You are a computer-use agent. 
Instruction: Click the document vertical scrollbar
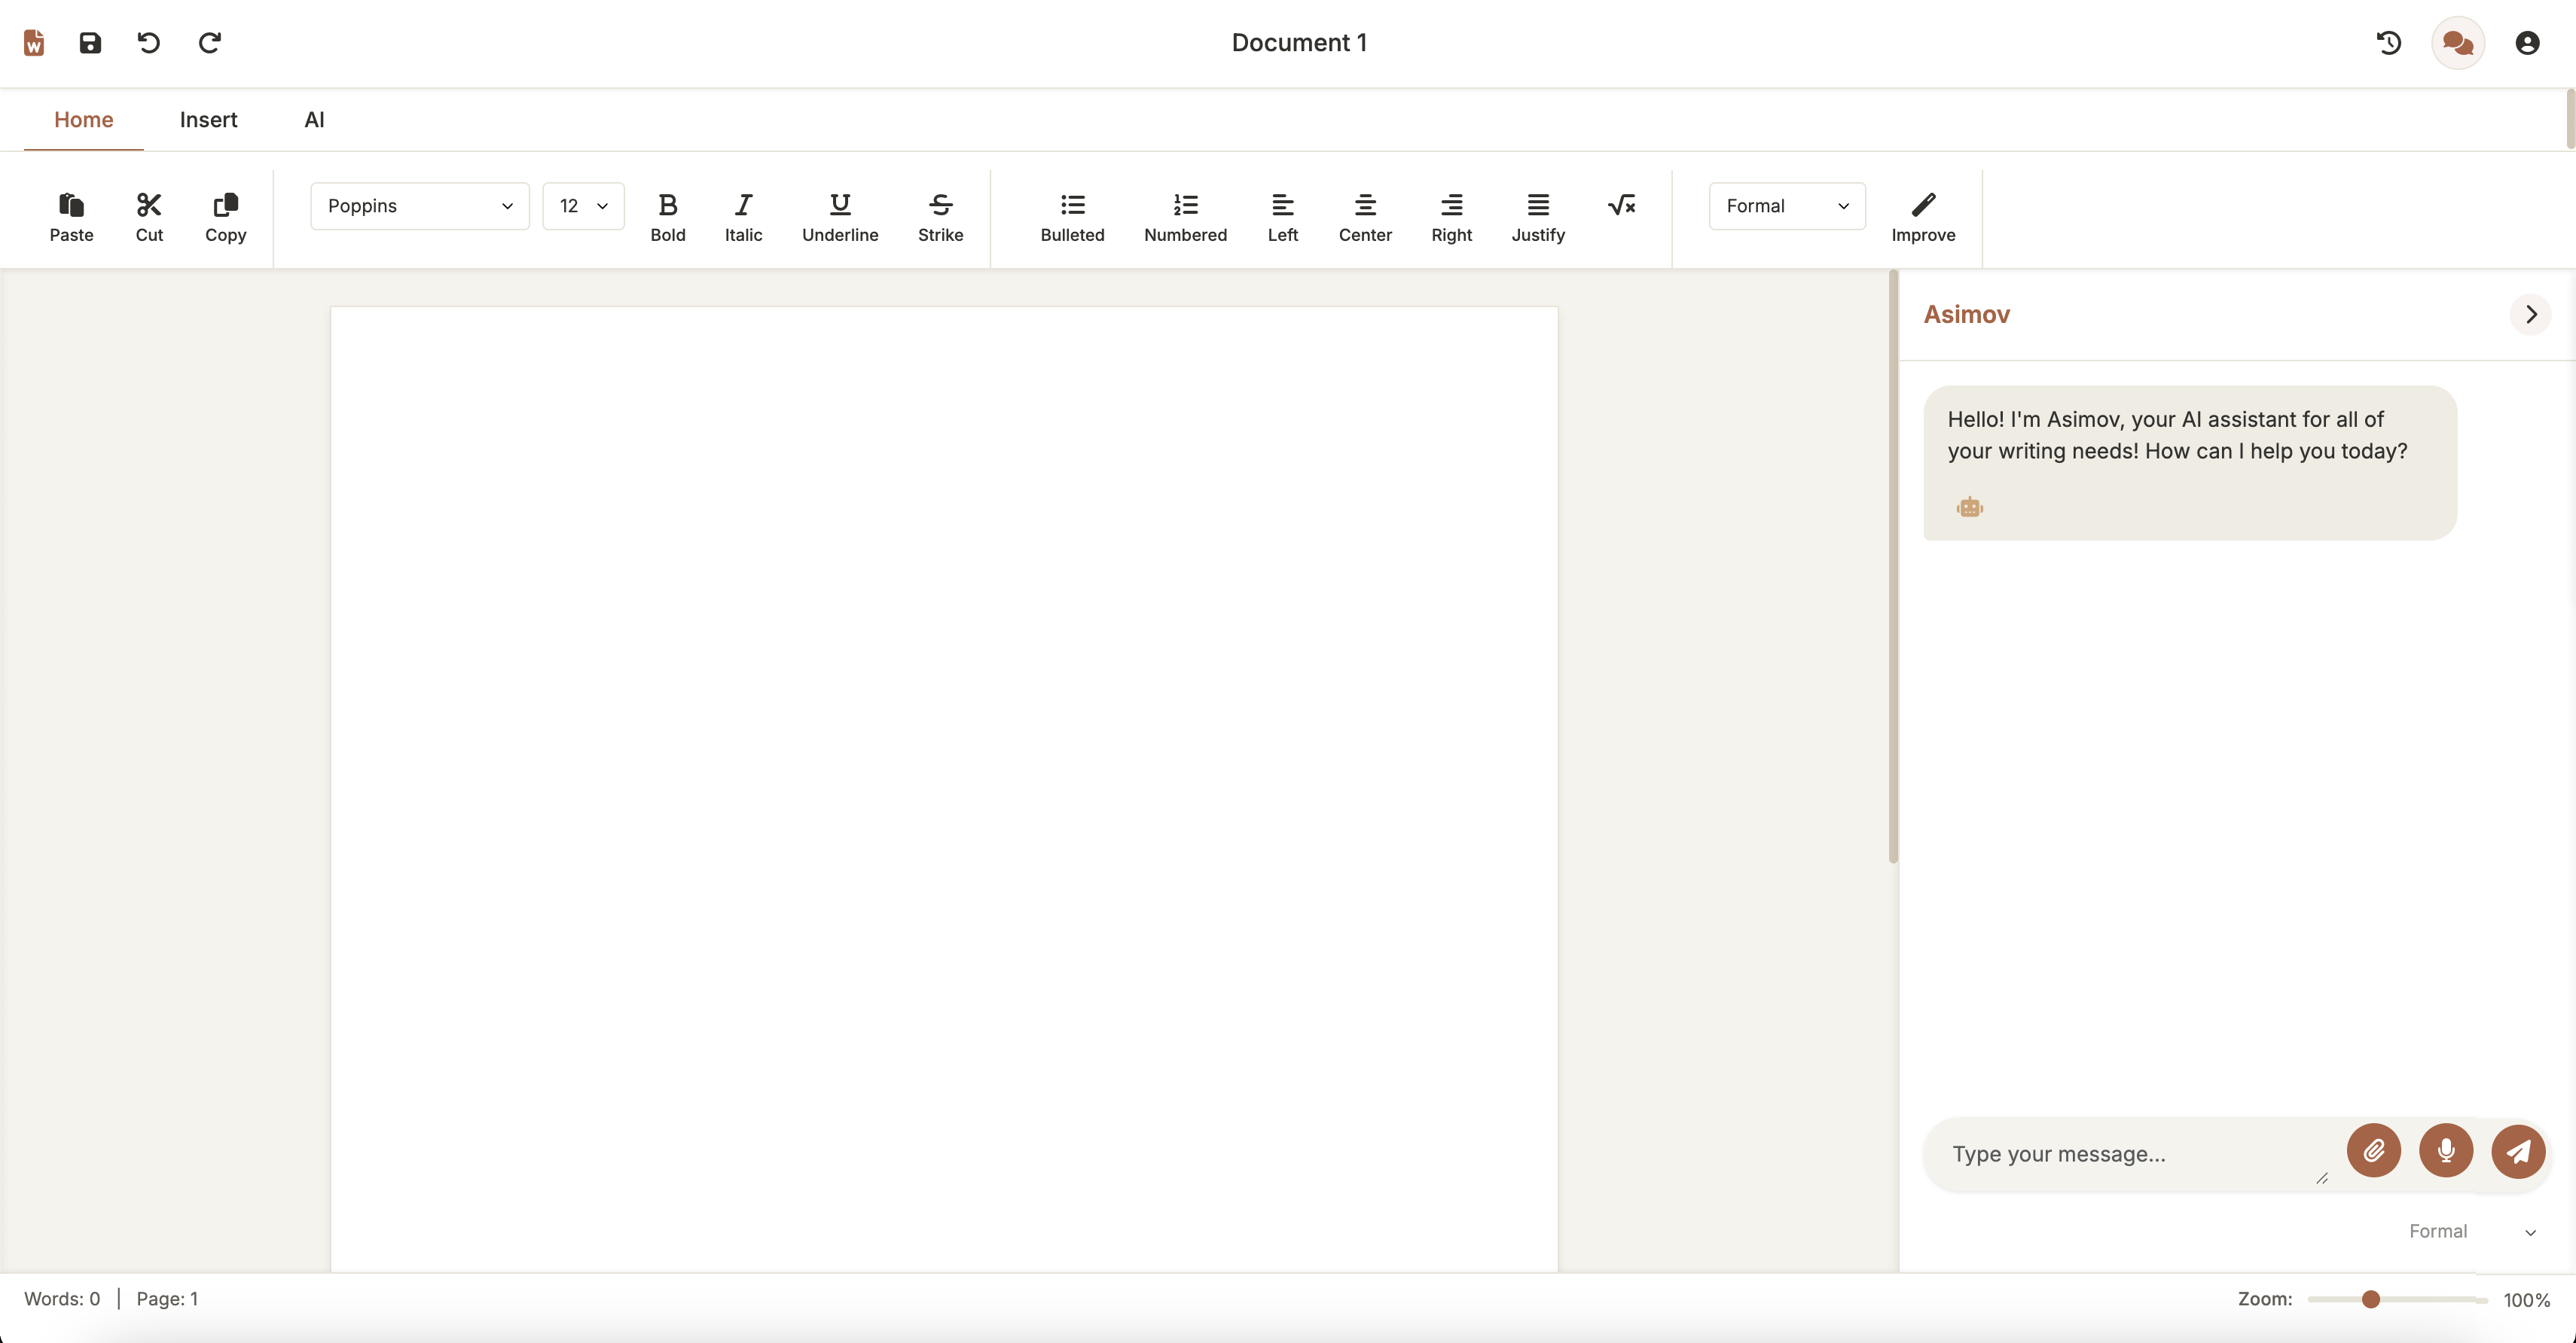1892,565
